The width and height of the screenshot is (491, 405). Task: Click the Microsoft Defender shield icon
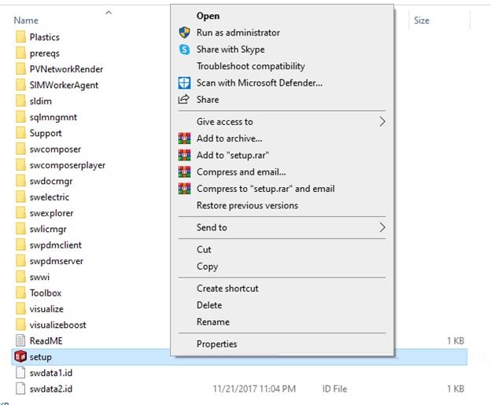(184, 83)
